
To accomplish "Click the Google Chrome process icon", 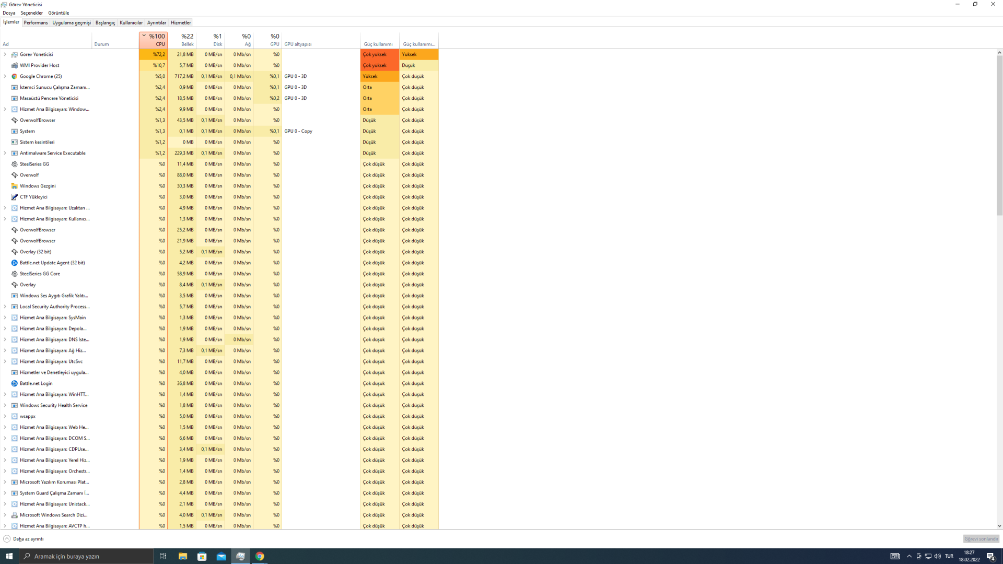I will point(15,76).
